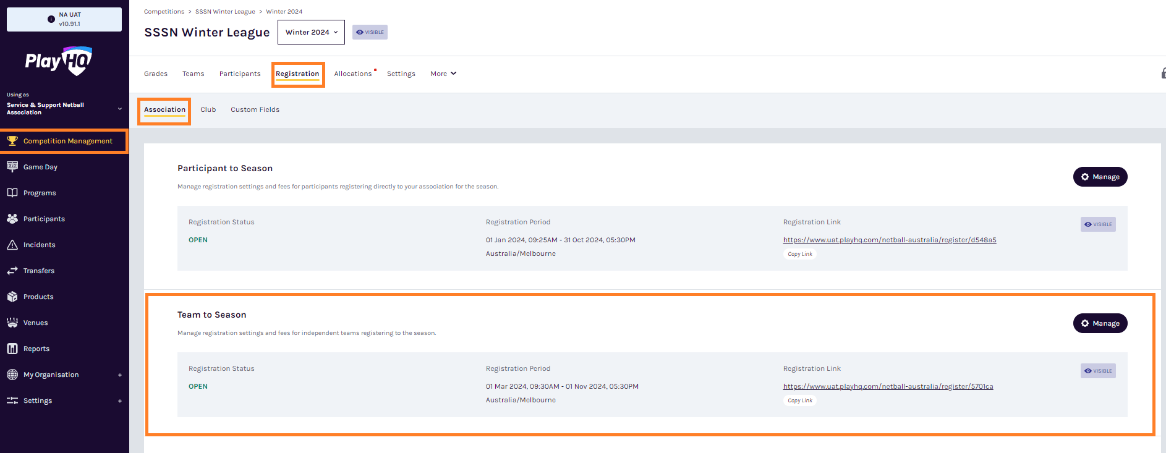Copy Link for the d548a5 registration
The height and width of the screenshot is (453, 1166).
(800, 254)
